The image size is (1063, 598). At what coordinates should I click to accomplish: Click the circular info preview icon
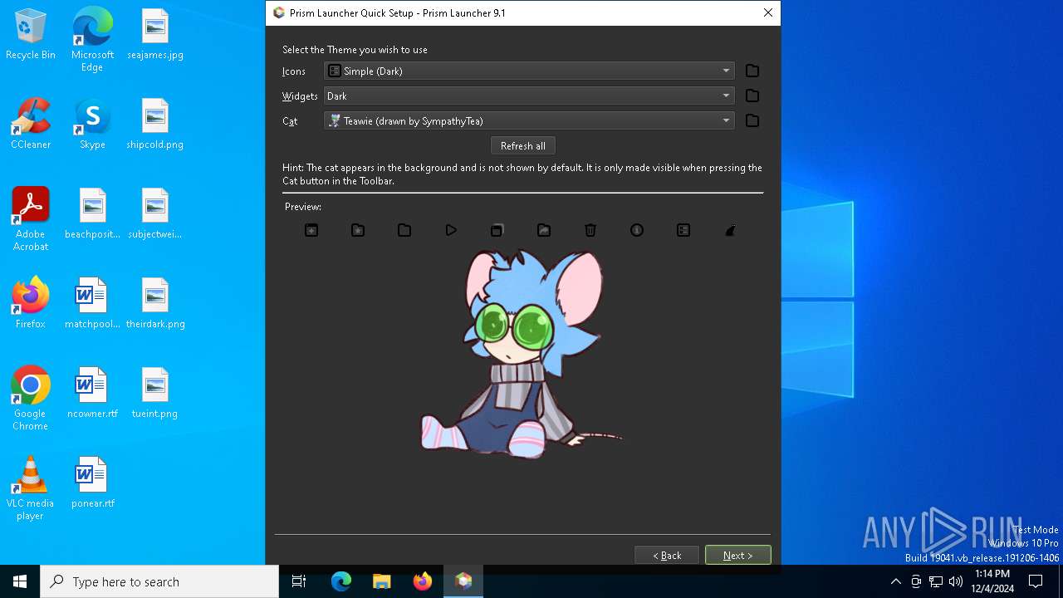pos(637,230)
